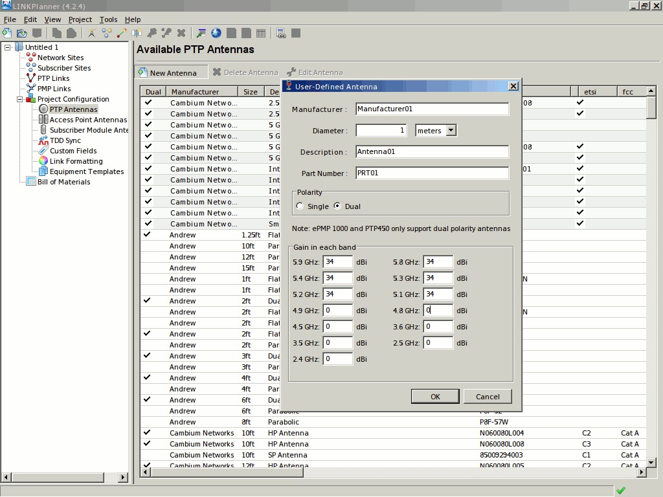Click the table grid toolbar icon
This screenshot has width=663, height=497.
tap(262, 33)
